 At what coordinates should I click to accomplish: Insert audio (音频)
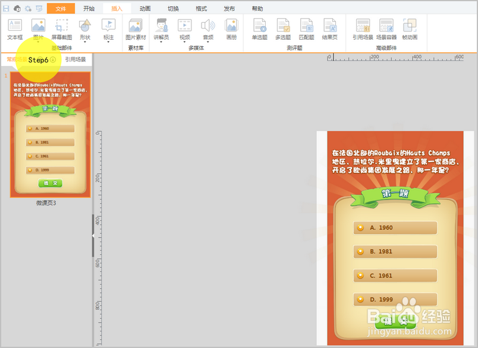[208, 29]
